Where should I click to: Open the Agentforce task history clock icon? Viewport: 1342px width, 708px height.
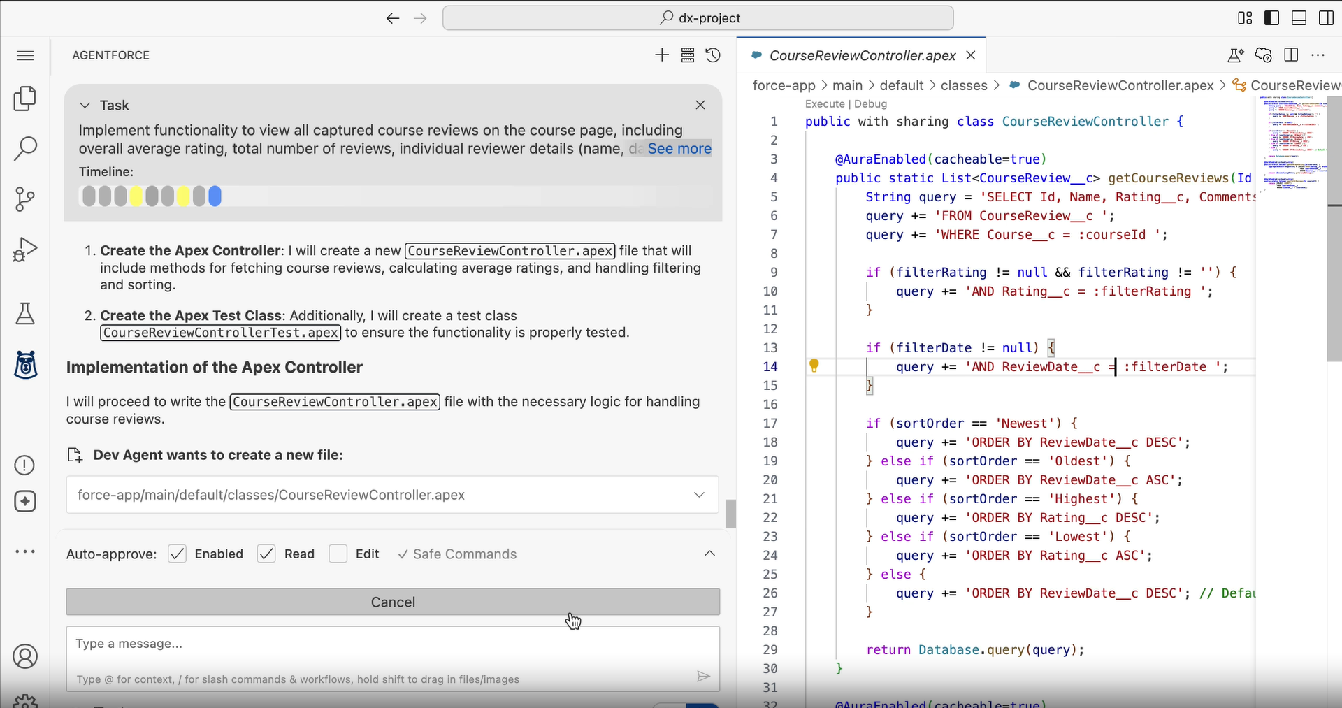713,55
